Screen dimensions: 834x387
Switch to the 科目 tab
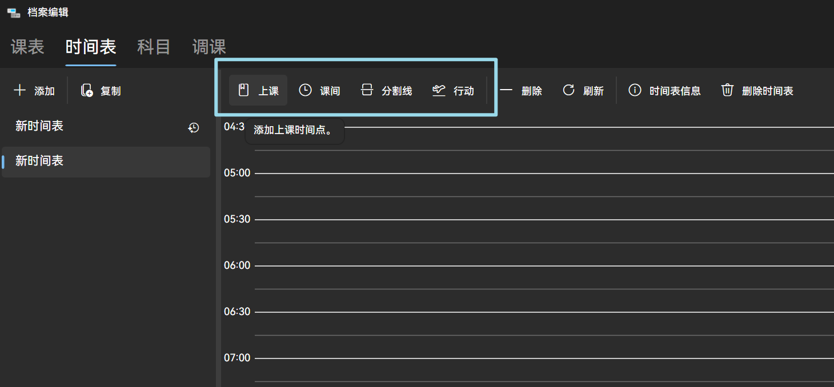[153, 47]
